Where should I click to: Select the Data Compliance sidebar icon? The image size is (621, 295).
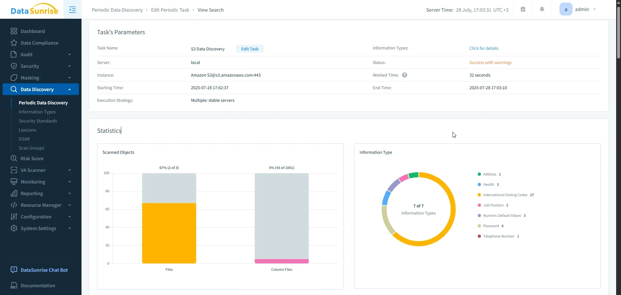[14, 43]
